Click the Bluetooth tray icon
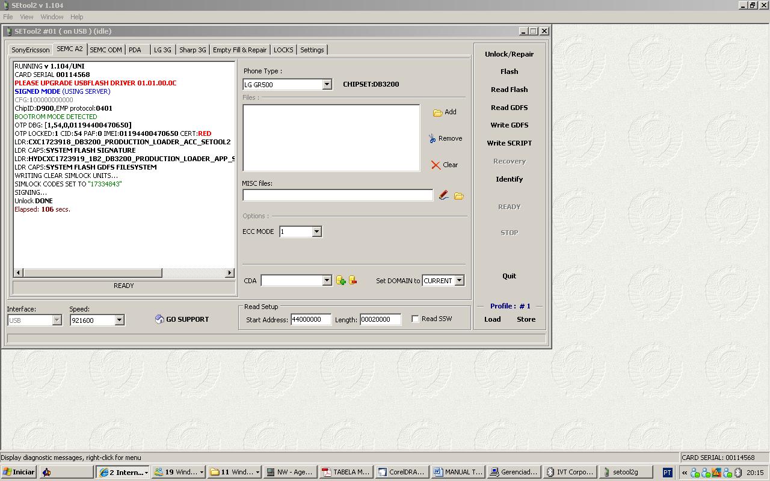The width and height of the screenshot is (770, 481). tap(738, 473)
